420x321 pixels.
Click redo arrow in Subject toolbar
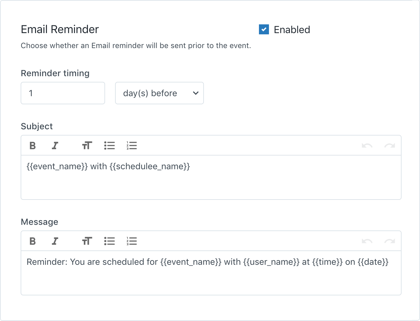click(x=389, y=146)
